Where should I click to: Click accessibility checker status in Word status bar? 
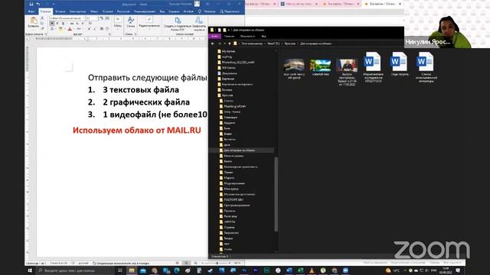pos(121,263)
